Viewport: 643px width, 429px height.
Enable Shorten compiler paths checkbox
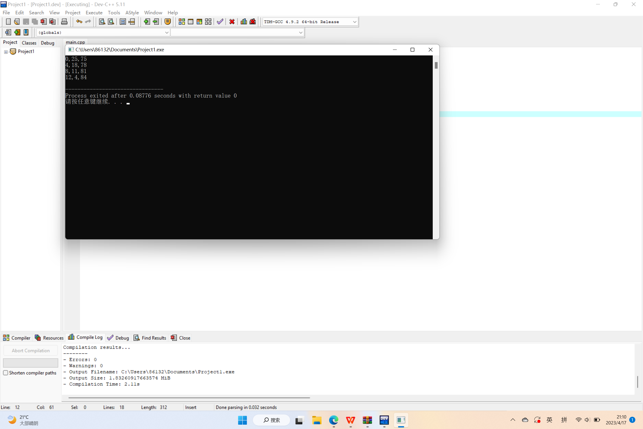click(5, 373)
